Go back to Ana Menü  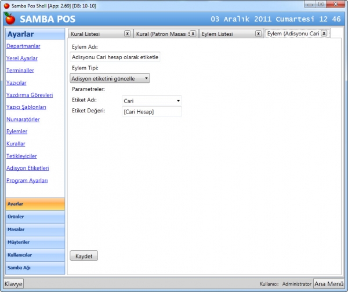(329, 284)
